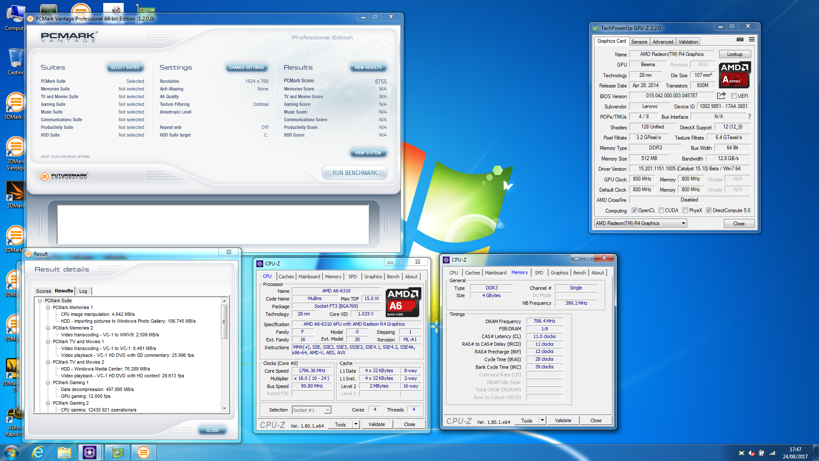The height and width of the screenshot is (461, 819).
Task: Click CLOSE button in Result details window
Action: (212, 430)
